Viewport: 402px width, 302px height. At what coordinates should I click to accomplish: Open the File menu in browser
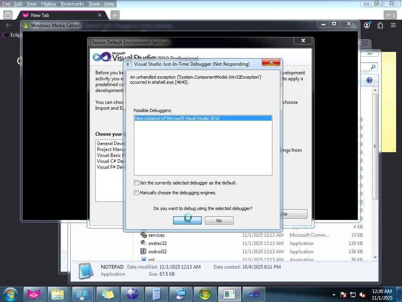(x=5, y=4)
